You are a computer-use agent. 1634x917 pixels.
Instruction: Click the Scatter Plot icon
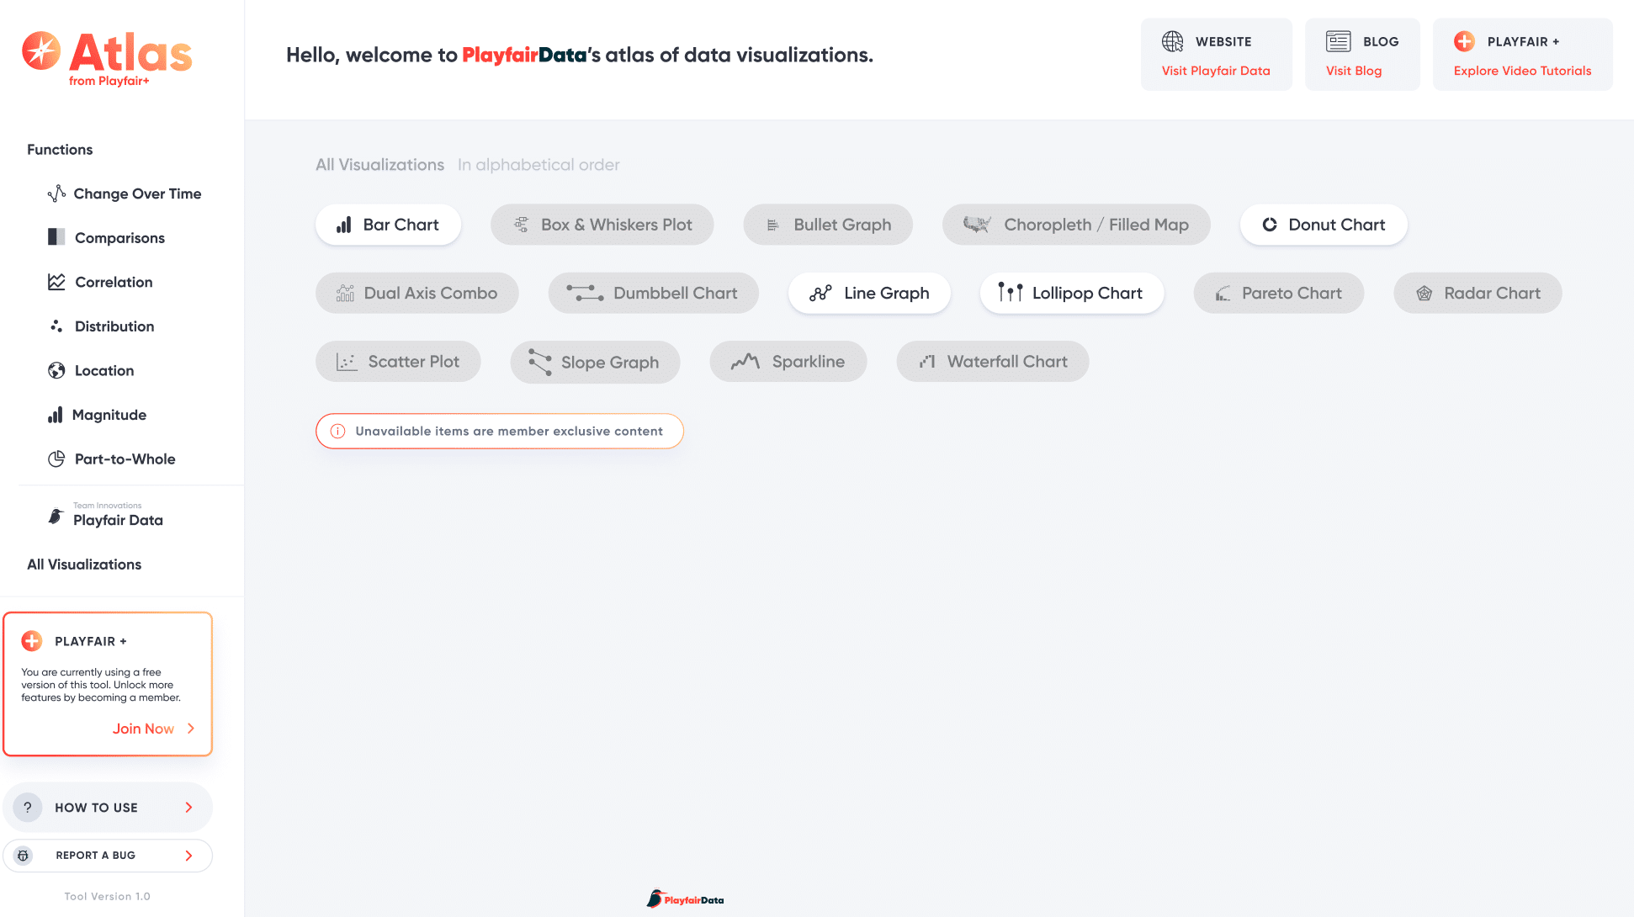point(347,362)
